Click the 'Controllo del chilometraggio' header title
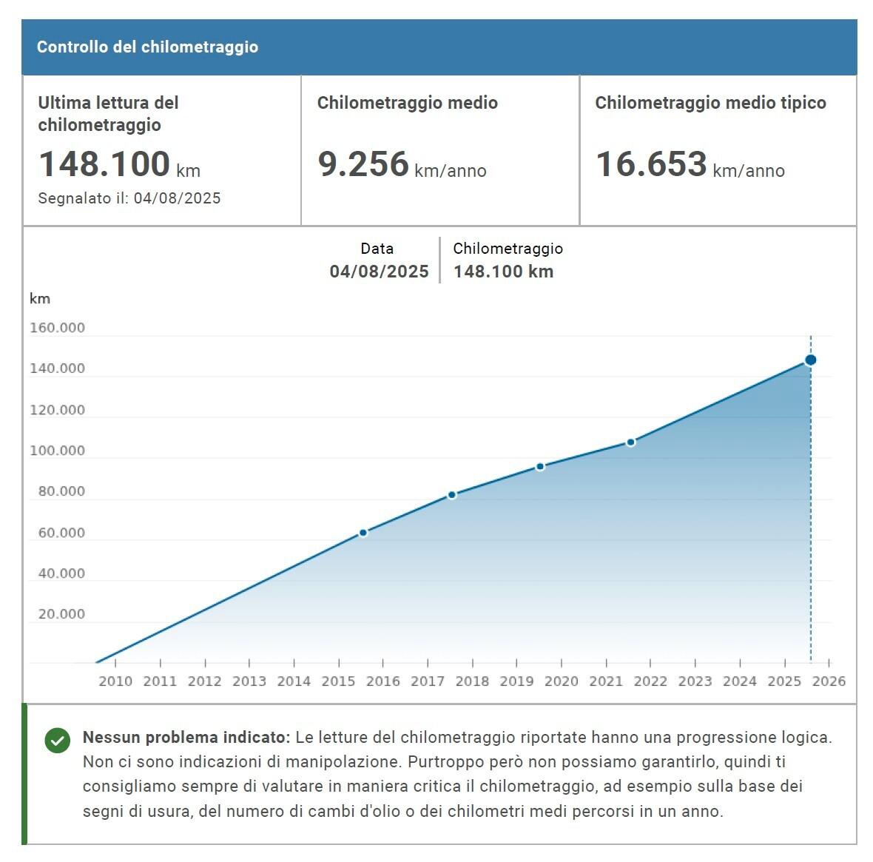Image resolution: width=873 pixels, height=862 pixels. [147, 47]
